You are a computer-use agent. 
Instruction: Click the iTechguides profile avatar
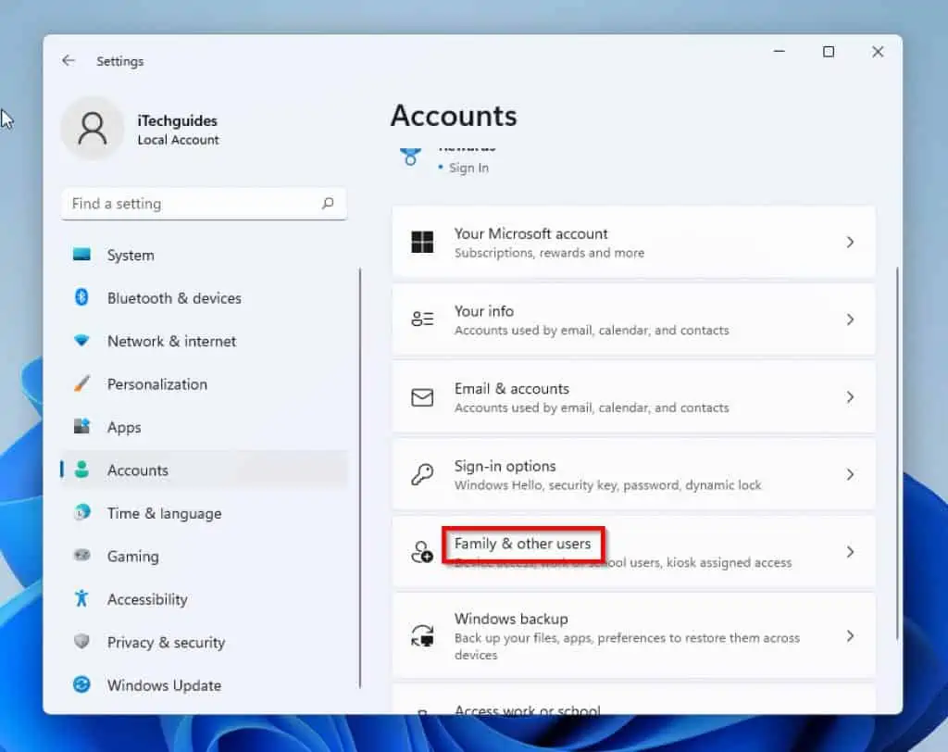pos(93,129)
